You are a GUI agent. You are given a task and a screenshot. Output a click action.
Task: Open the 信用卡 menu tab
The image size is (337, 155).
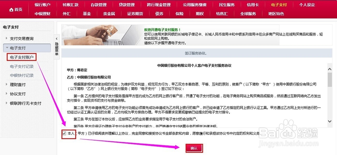click(253, 5)
